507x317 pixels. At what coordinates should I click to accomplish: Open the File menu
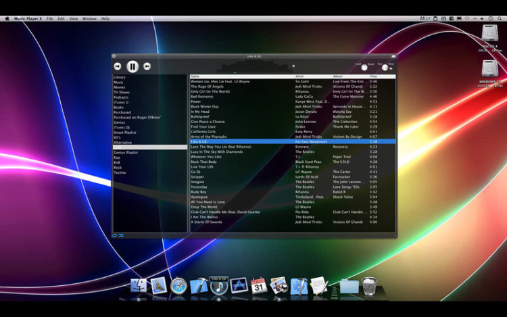pos(49,19)
